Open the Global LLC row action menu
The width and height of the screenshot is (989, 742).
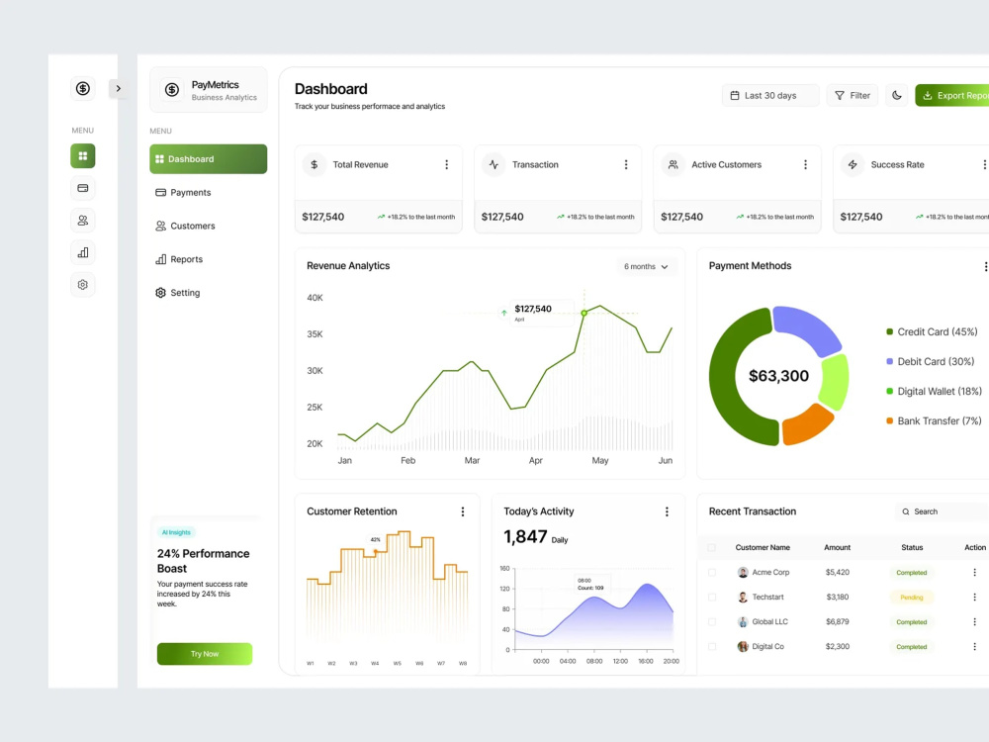974,622
